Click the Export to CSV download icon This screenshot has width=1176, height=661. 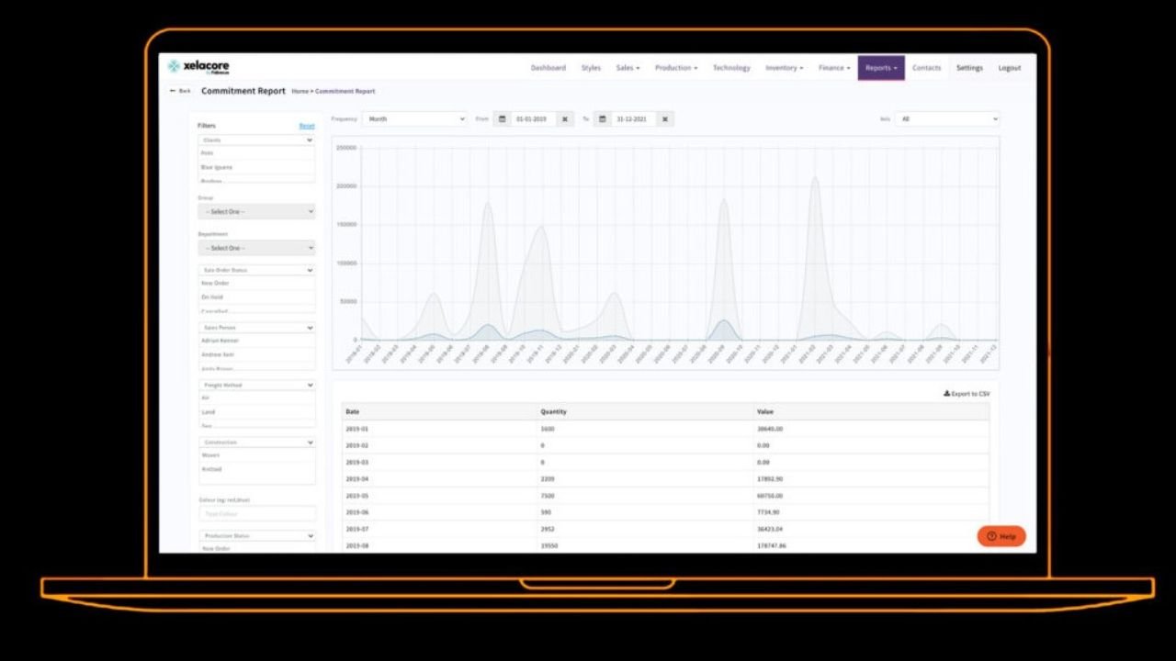[x=945, y=393]
